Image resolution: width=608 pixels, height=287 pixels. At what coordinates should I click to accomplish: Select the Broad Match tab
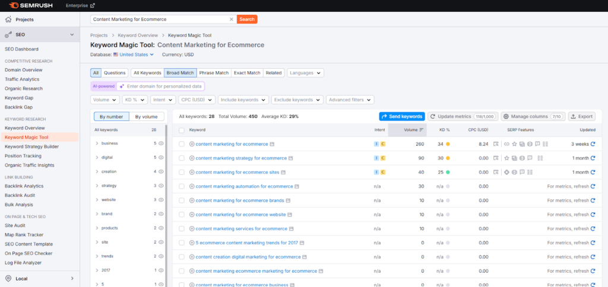(x=180, y=73)
